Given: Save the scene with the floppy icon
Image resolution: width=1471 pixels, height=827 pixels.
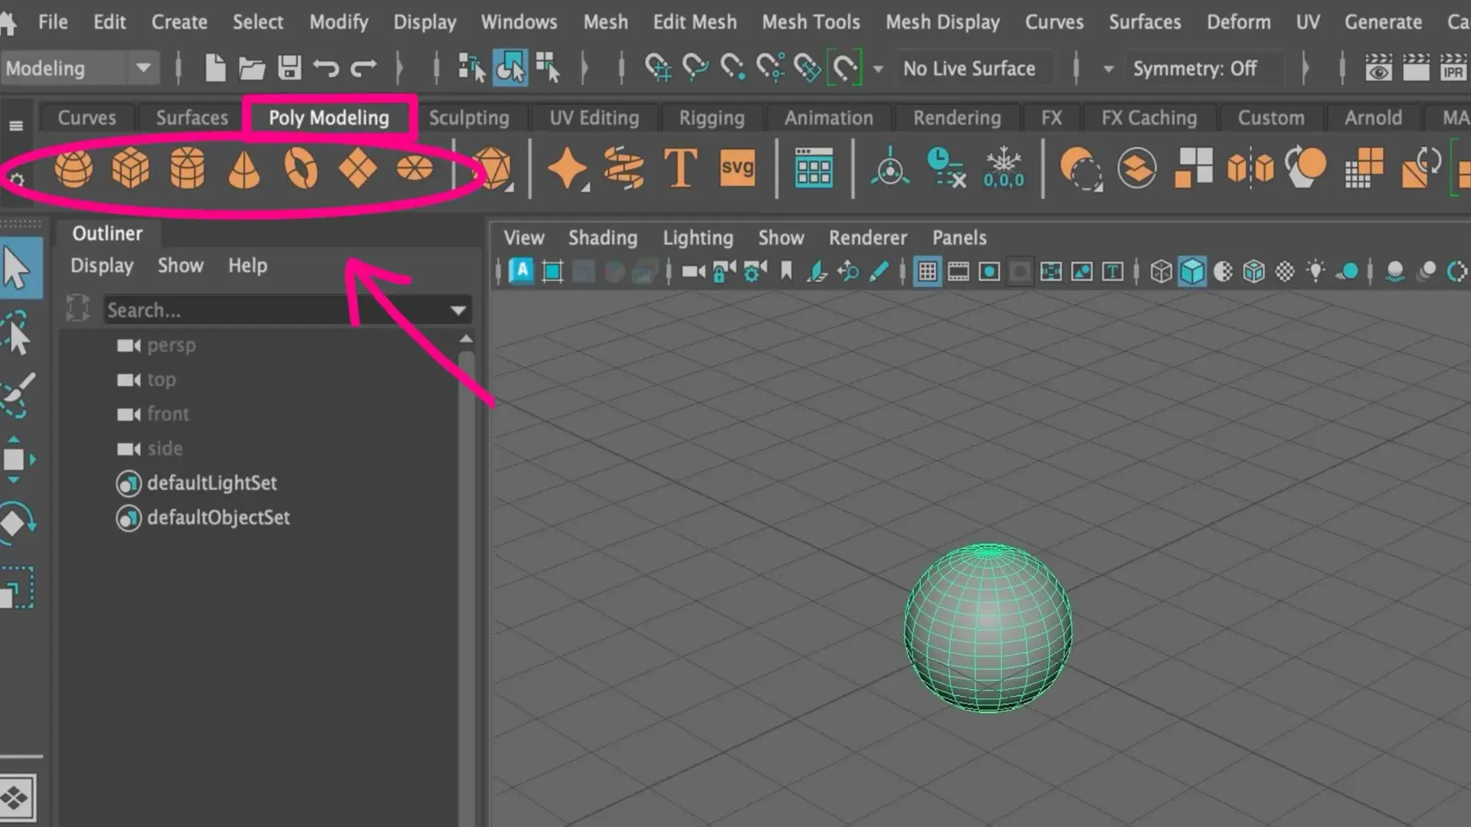Looking at the screenshot, I should coord(290,68).
